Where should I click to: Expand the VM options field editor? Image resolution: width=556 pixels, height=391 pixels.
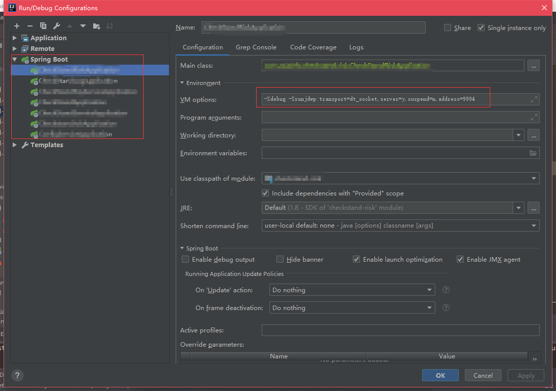[x=534, y=99]
